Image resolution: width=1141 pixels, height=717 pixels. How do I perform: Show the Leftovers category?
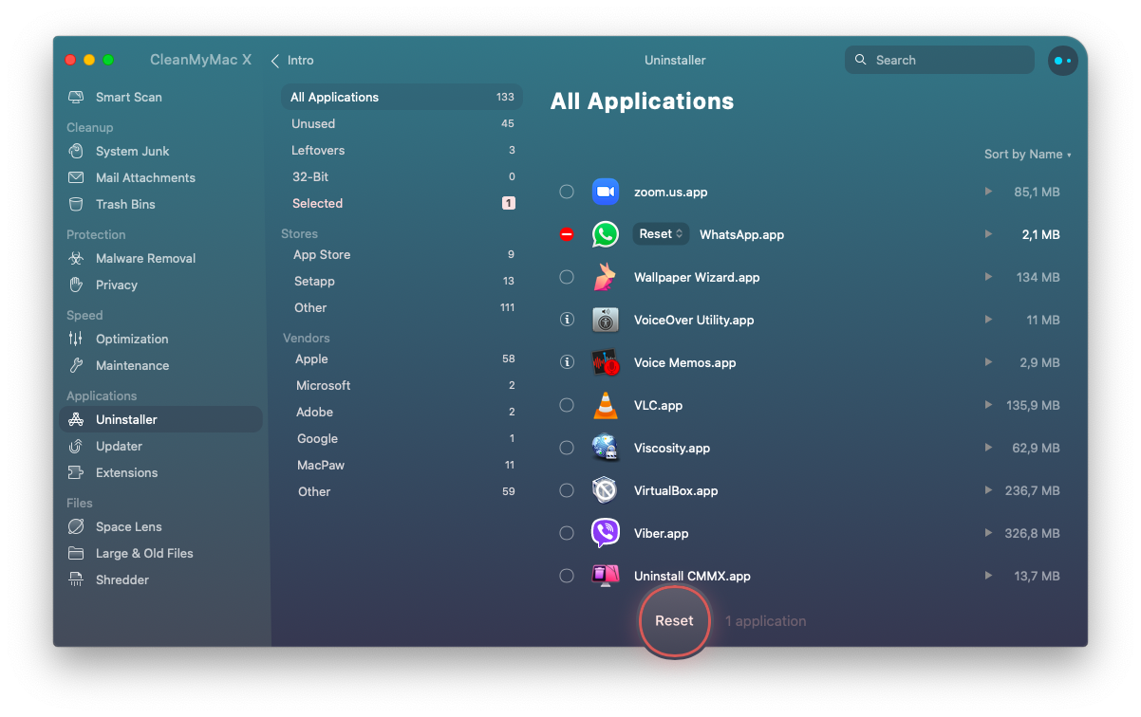click(x=402, y=150)
